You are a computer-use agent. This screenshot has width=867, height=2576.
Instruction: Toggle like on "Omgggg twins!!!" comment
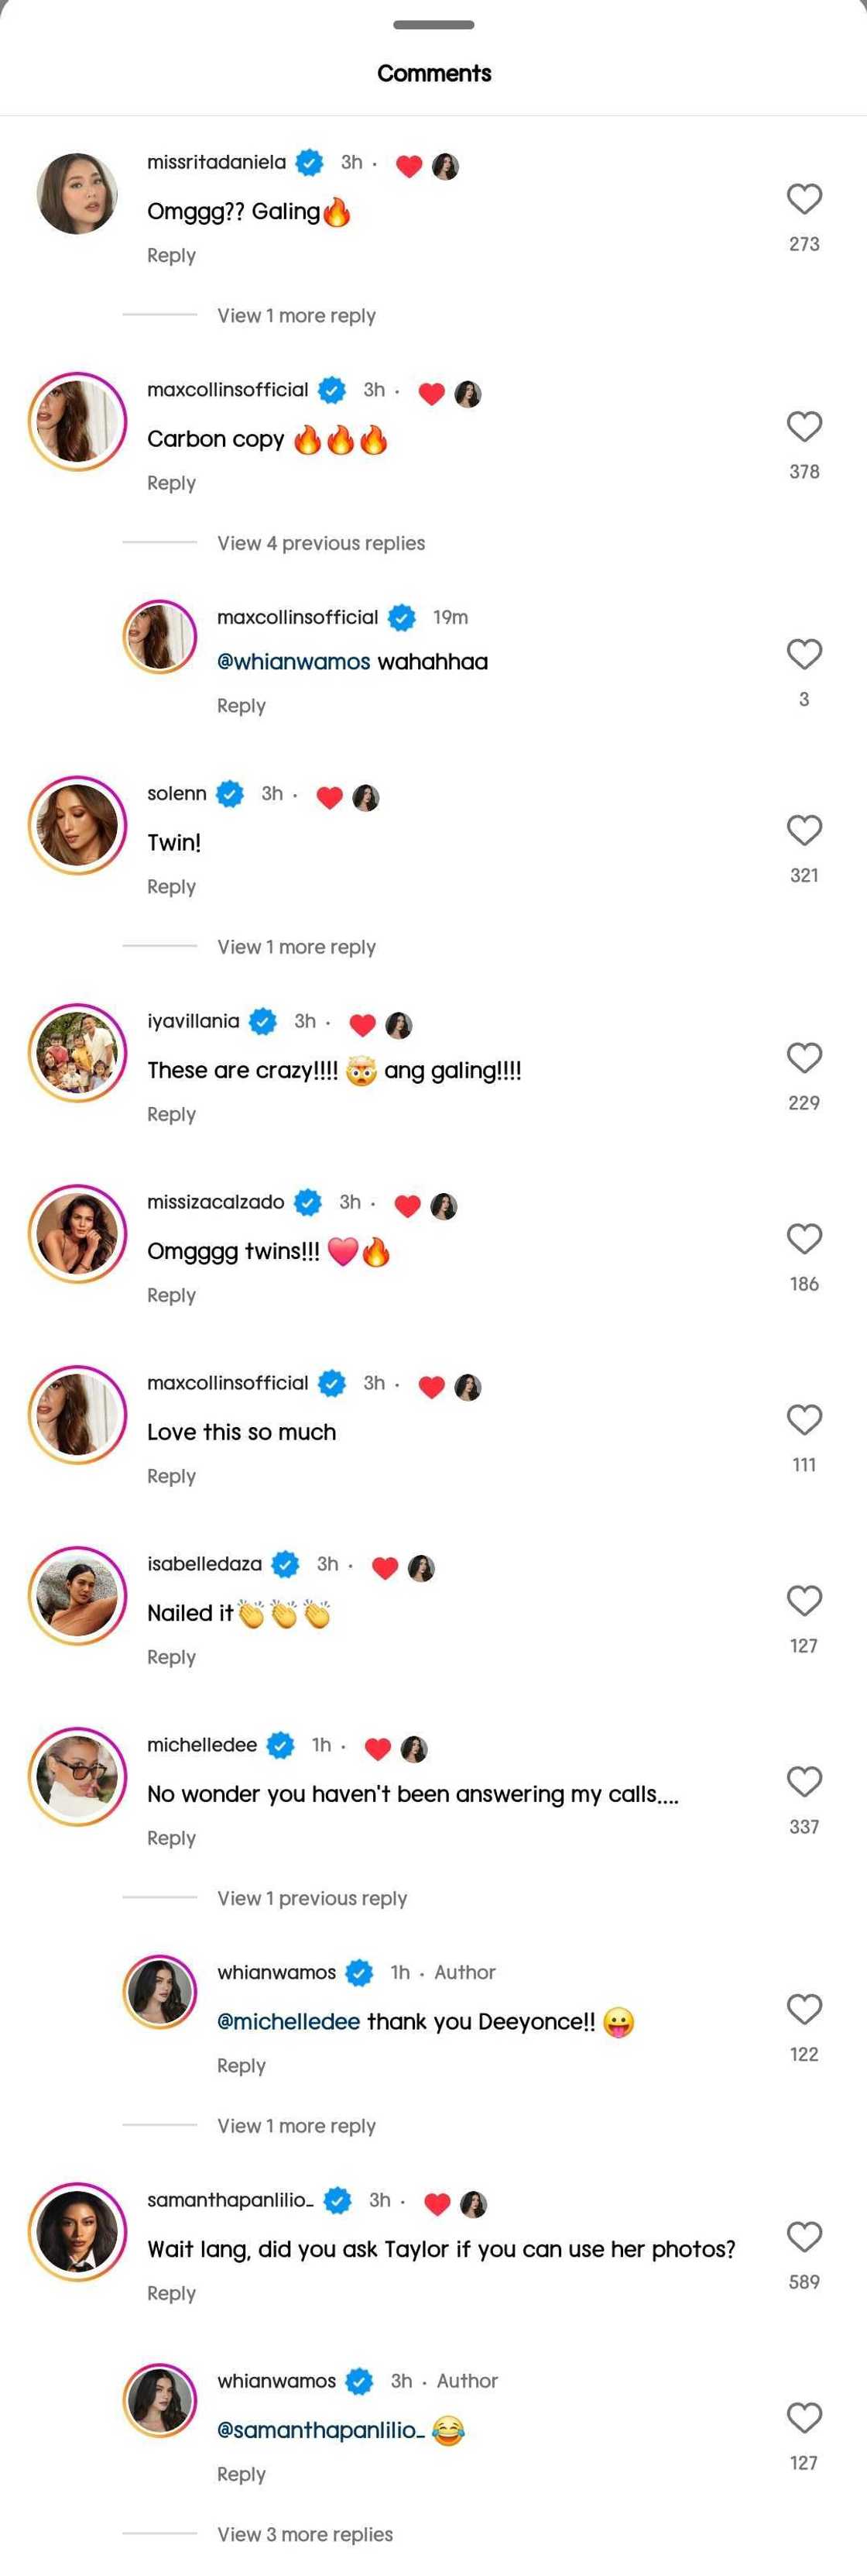click(804, 1239)
